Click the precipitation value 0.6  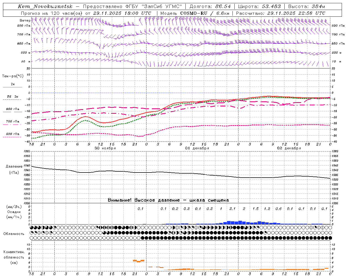[x=278, y=209]
